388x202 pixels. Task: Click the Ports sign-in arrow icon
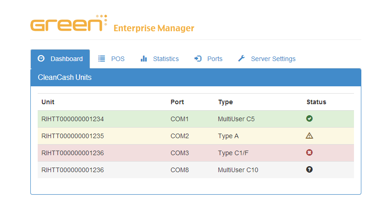[198, 59]
